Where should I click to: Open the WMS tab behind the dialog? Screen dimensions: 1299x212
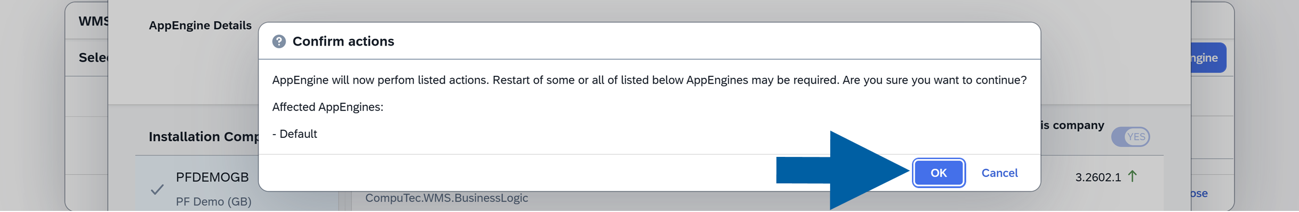coord(93,21)
